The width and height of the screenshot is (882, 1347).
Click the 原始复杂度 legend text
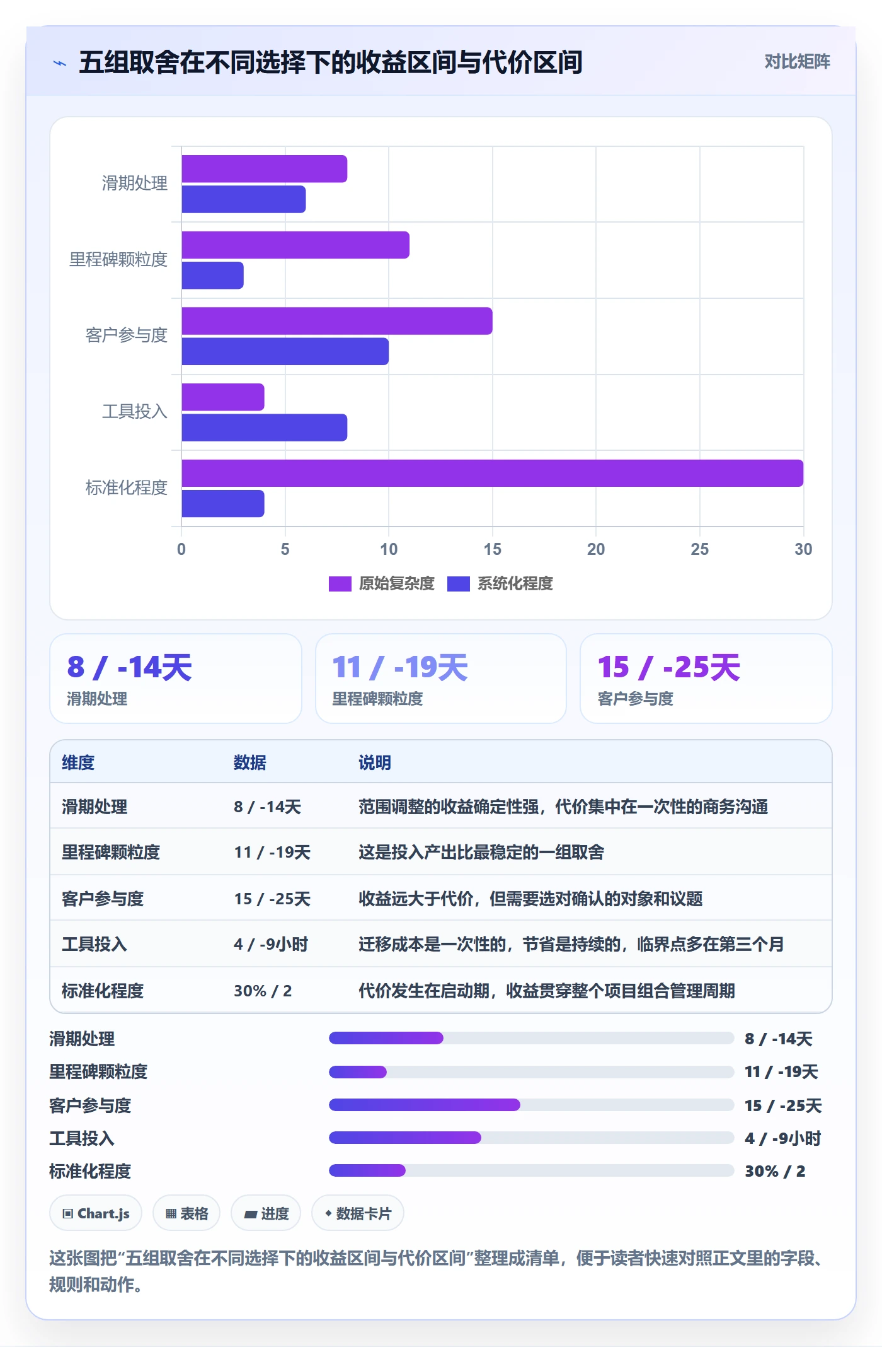(397, 584)
